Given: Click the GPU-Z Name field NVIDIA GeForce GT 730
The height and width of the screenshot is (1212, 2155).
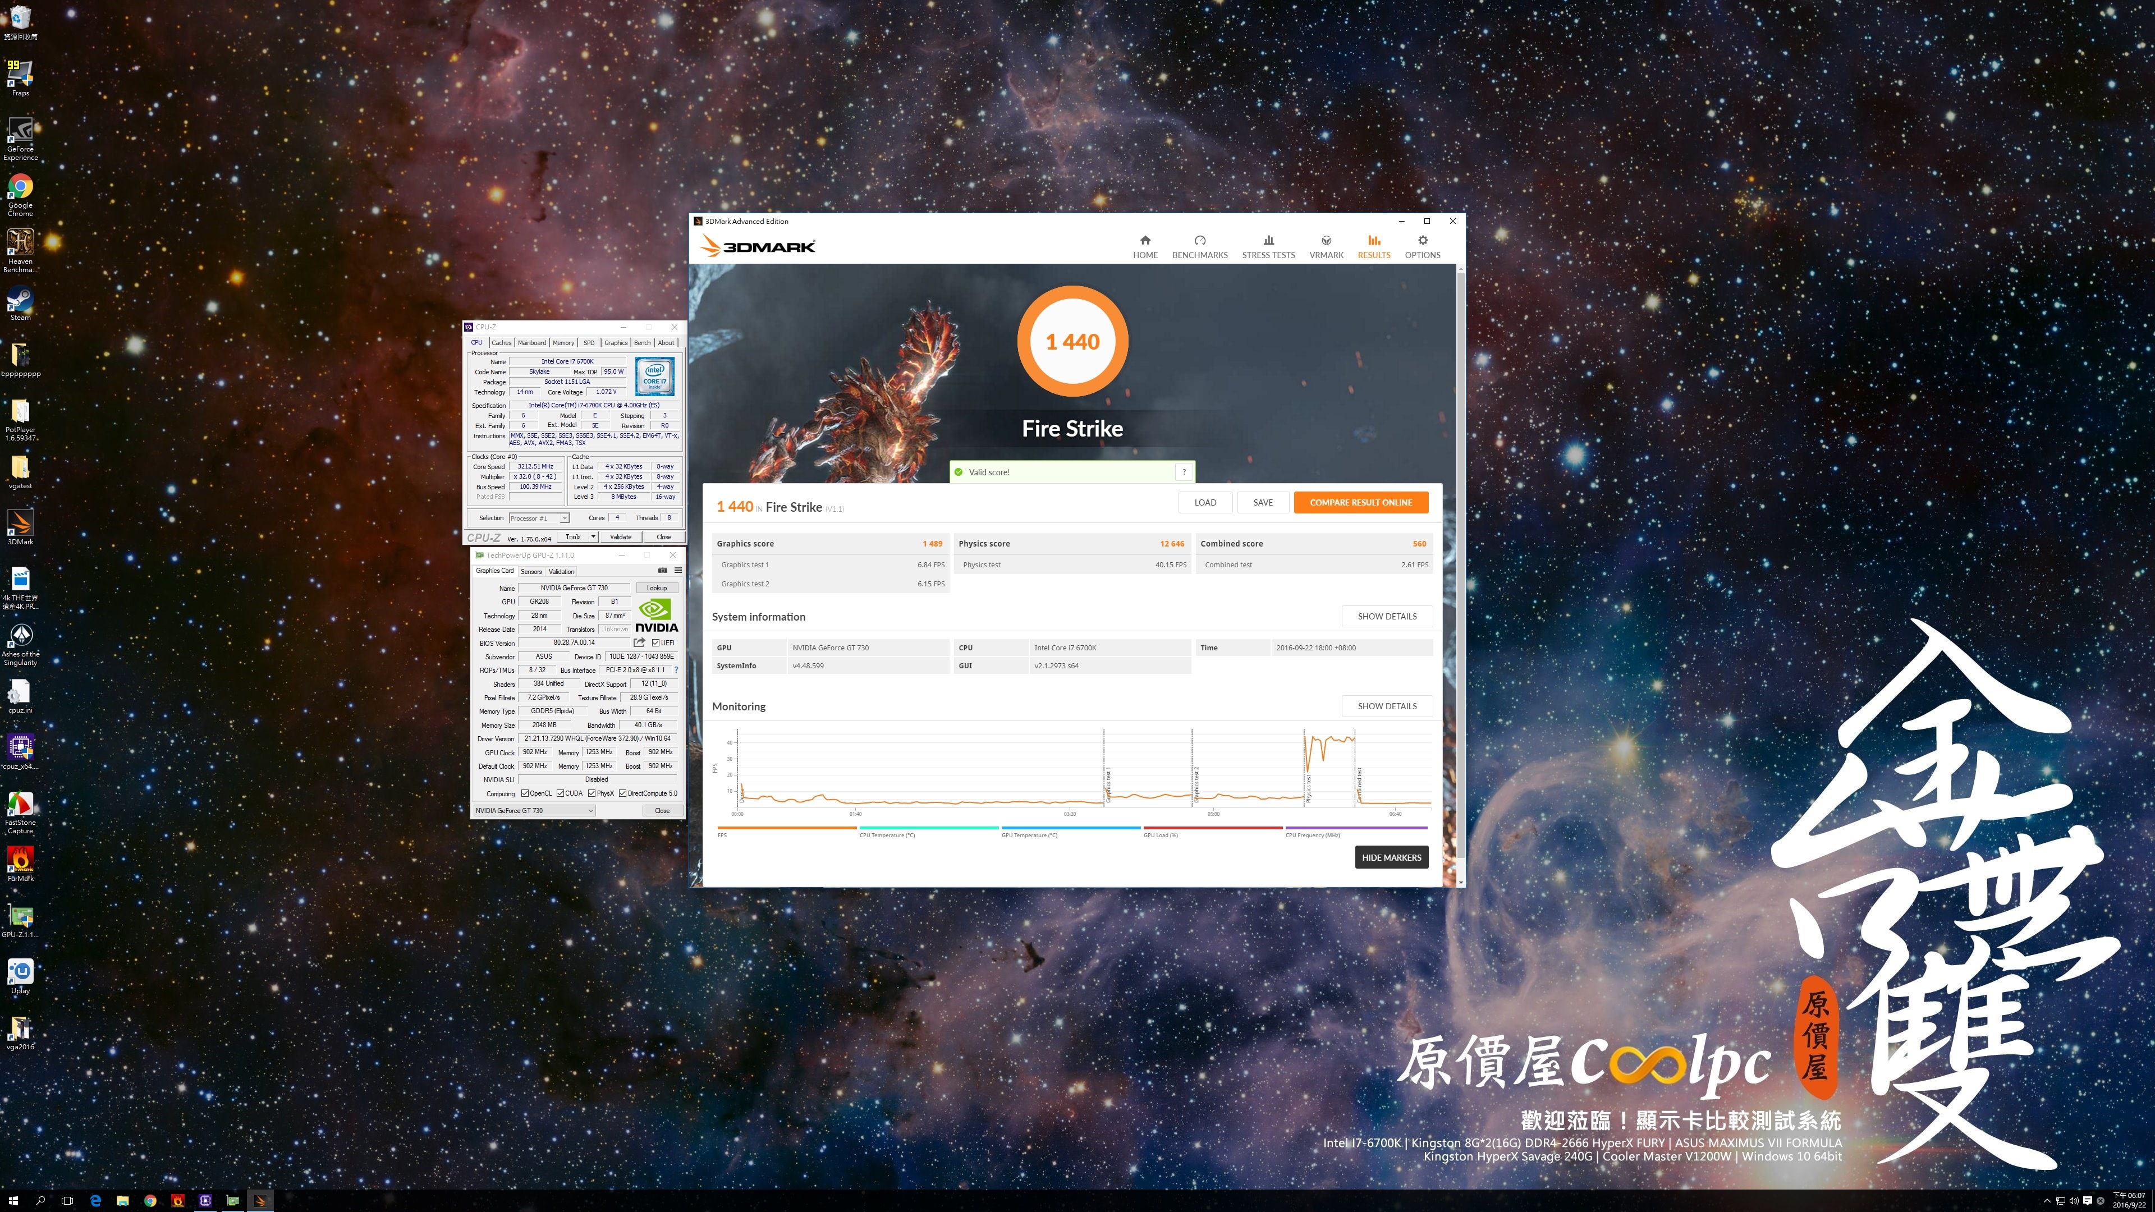Looking at the screenshot, I should tap(574, 587).
